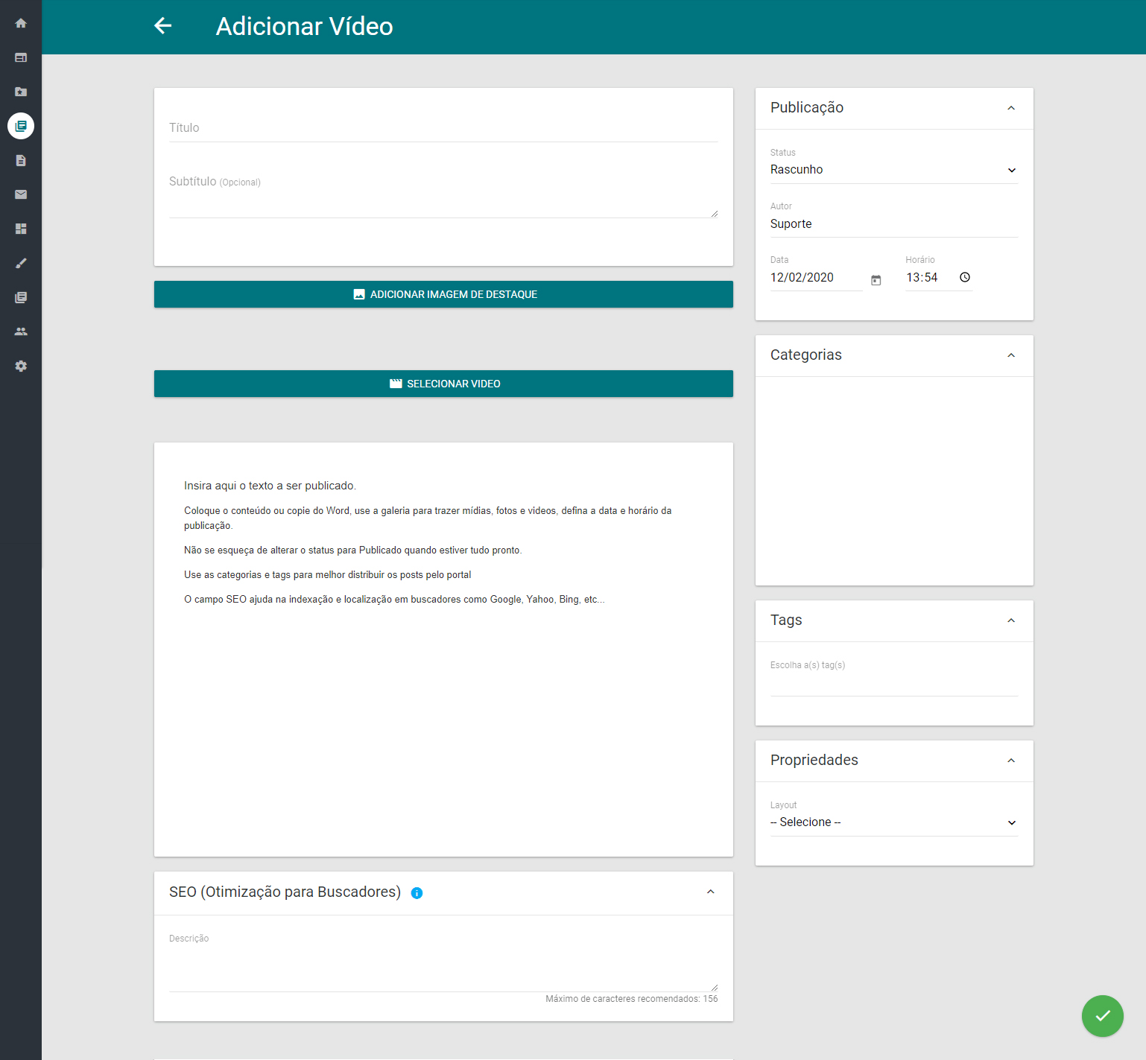Image resolution: width=1146 pixels, height=1060 pixels.
Task: Collapse the SEO section chevron
Action: 711,892
